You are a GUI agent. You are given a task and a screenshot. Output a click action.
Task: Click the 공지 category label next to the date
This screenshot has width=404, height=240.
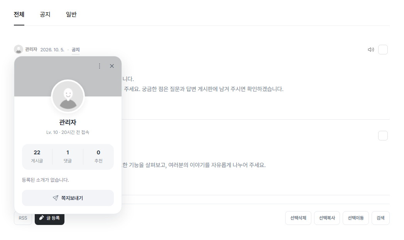point(76,50)
